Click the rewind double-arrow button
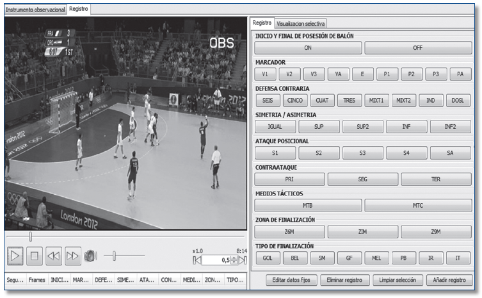This screenshot has height=298, width=482. pyautogui.click(x=54, y=256)
